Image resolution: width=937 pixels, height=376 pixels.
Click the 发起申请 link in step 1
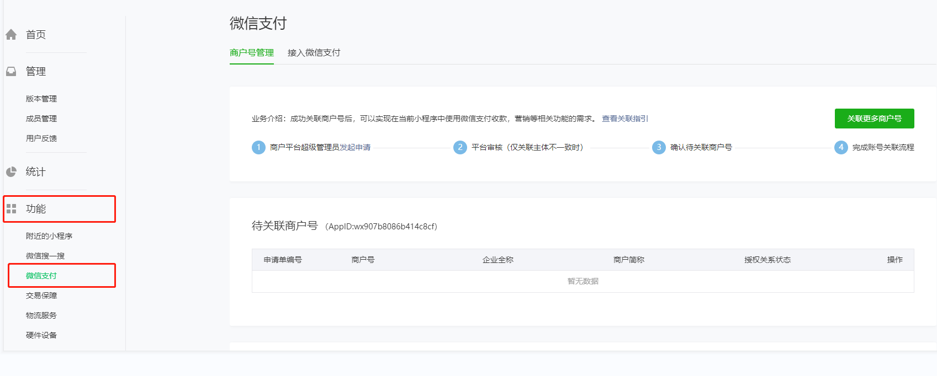point(355,147)
